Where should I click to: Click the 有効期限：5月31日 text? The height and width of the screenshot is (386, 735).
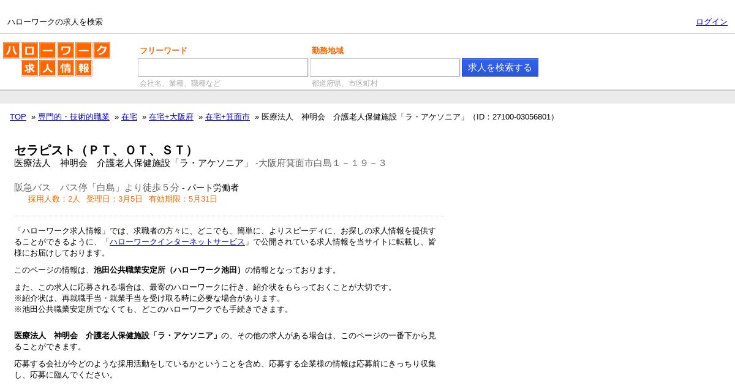point(183,199)
